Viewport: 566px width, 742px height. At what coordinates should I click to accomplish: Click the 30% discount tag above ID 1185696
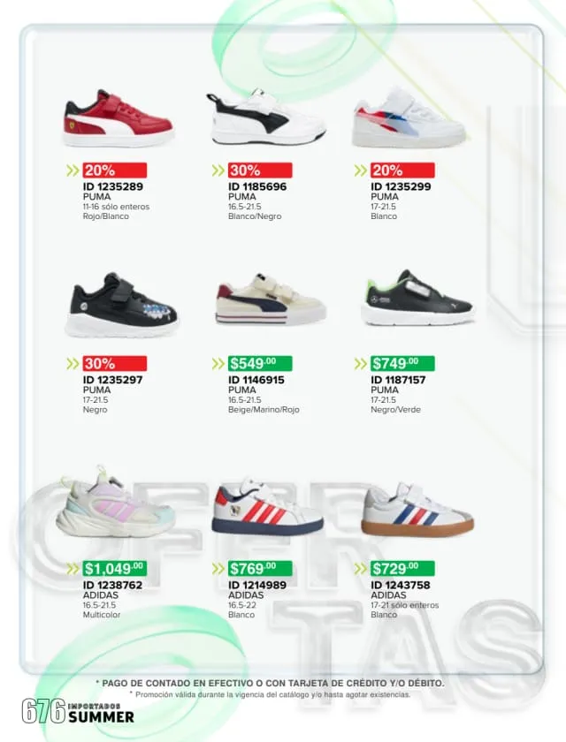[260, 170]
